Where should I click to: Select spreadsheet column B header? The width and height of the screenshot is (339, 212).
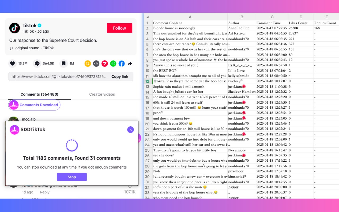pyautogui.click(x=242, y=17)
